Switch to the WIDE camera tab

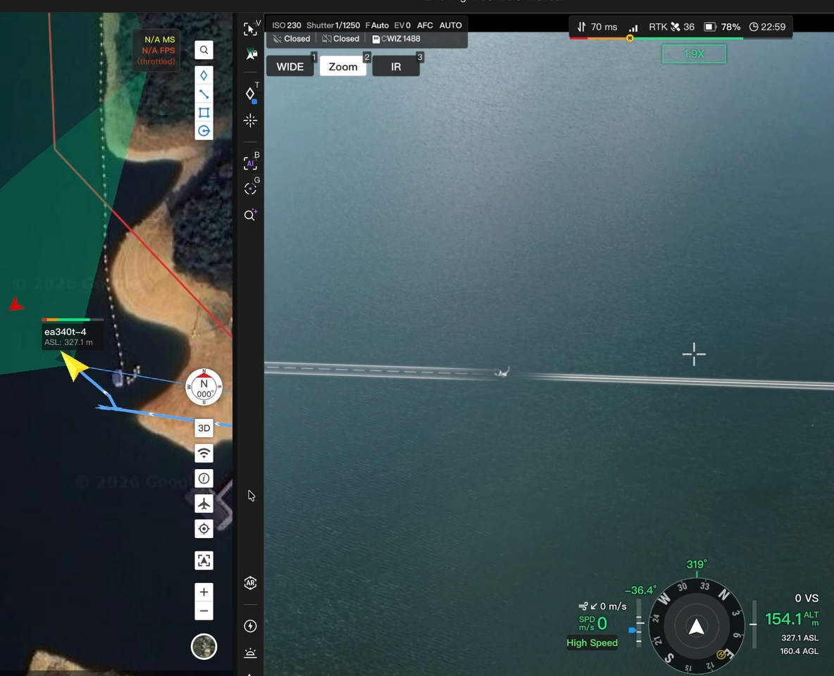[x=290, y=66]
